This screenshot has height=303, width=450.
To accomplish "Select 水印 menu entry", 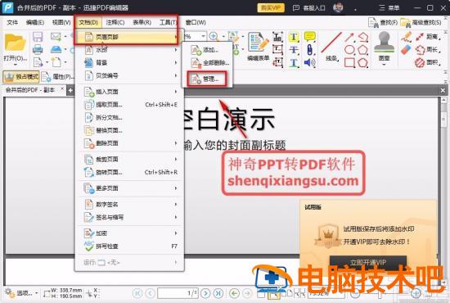I will pos(129,50).
